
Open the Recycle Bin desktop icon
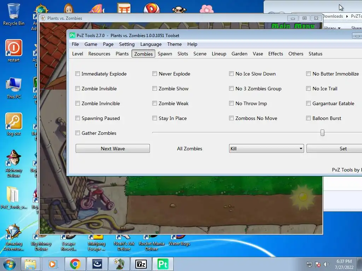click(14, 14)
